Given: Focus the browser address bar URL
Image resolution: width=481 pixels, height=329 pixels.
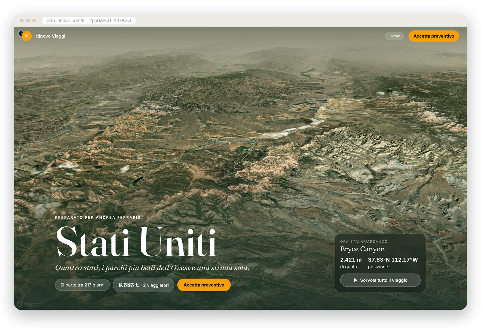Looking at the screenshot, I should coord(89,20).
